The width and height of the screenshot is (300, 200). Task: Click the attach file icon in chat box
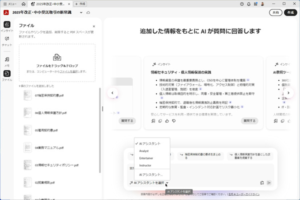coord(262,183)
